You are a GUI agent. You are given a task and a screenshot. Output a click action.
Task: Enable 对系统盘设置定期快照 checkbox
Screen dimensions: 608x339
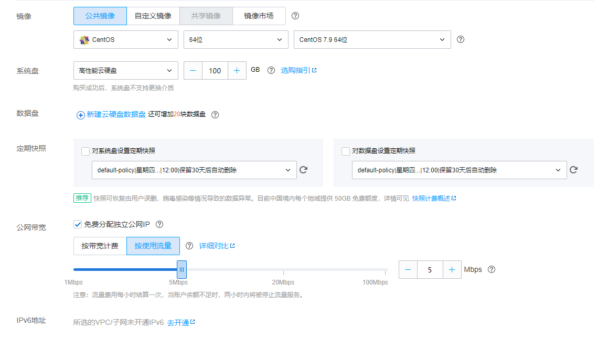(86, 151)
